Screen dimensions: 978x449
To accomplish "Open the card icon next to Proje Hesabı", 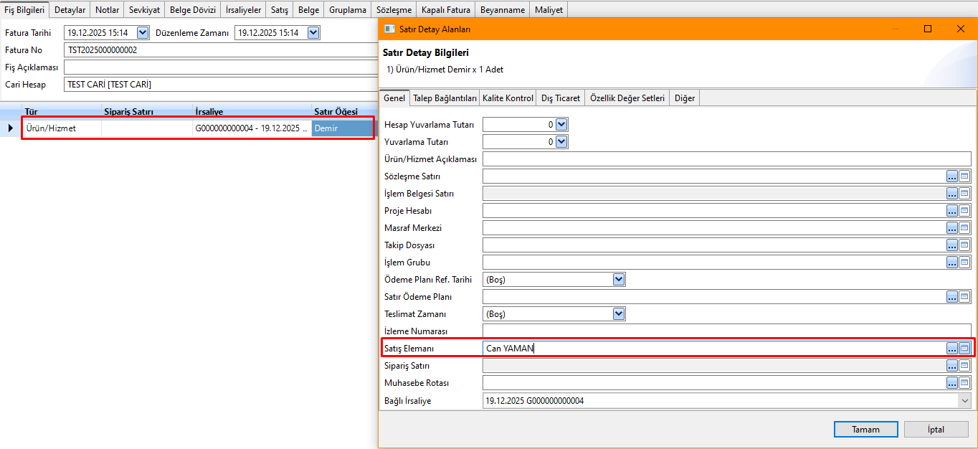I will pos(964,211).
